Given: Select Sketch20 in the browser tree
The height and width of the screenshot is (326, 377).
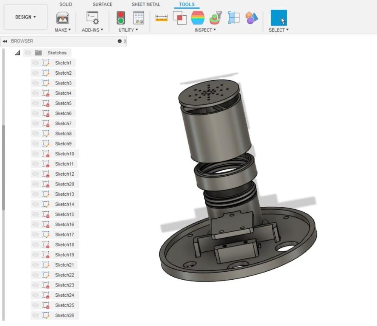Looking at the screenshot, I should pyautogui.click(x=64, y=184).
